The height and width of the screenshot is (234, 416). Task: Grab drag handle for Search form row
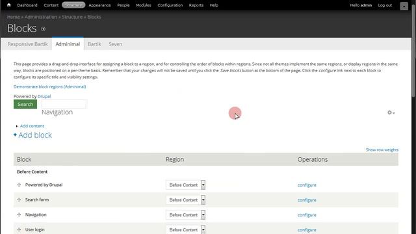(x=19, y=200)
